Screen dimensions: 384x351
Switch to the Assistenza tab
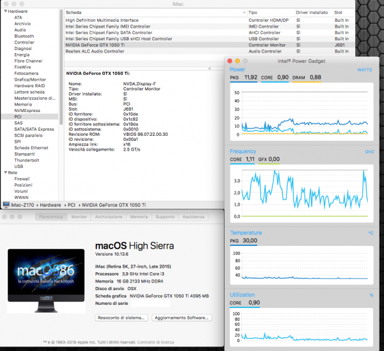tap(193, 217)
